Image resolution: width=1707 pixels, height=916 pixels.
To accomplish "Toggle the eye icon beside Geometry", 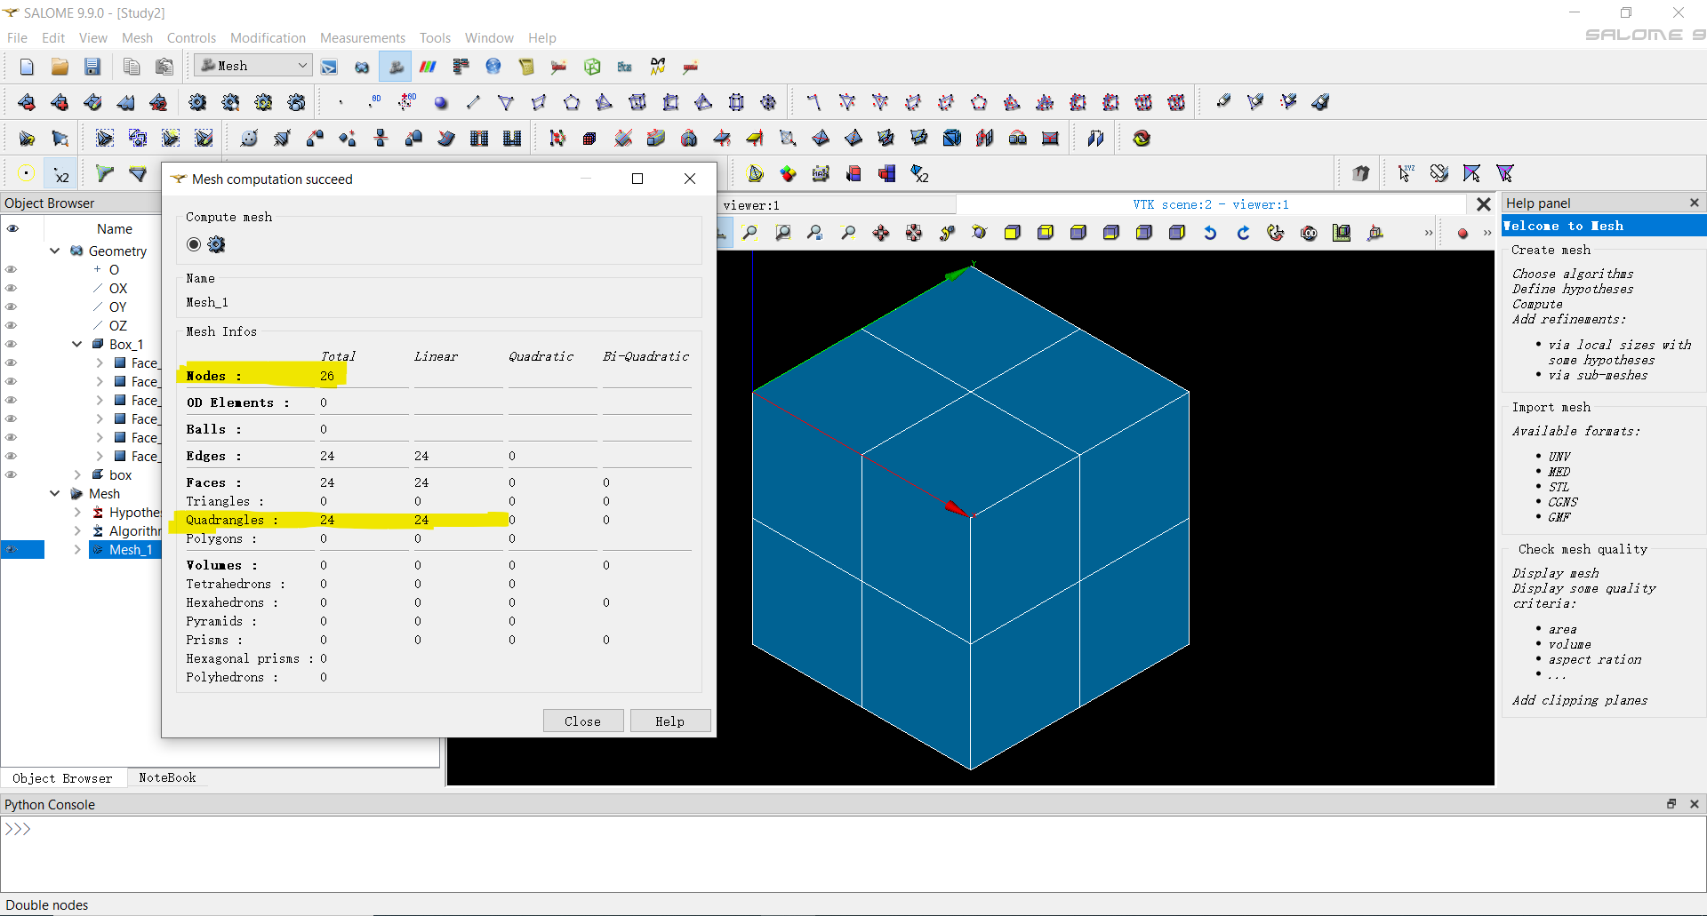I will (12, 251).
